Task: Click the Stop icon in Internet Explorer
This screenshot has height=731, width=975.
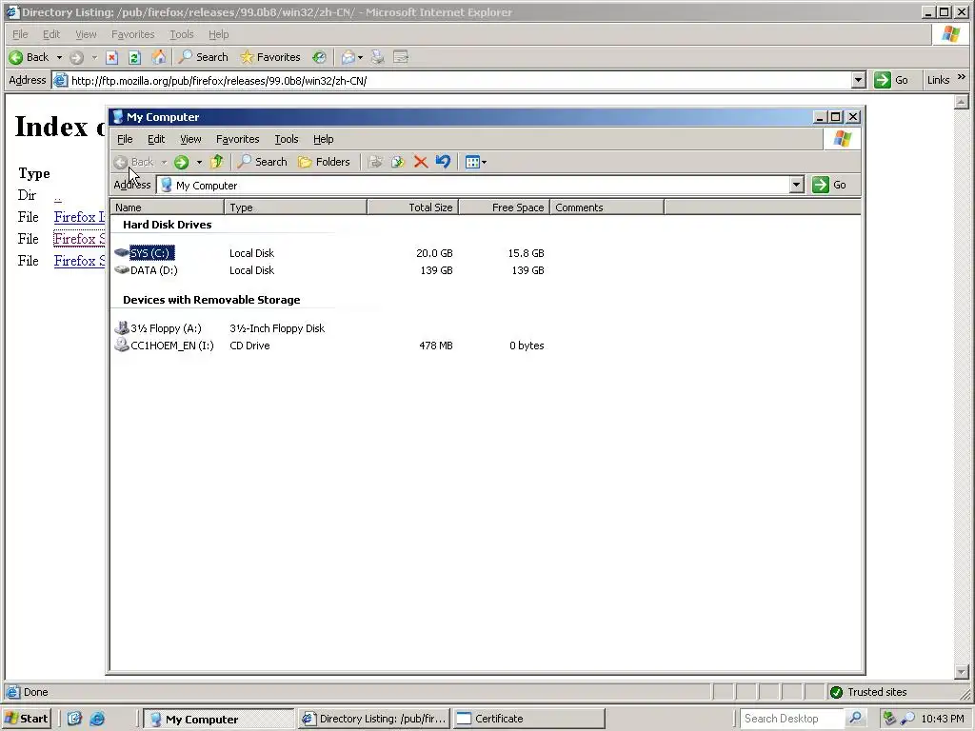Action: point(112,58)
